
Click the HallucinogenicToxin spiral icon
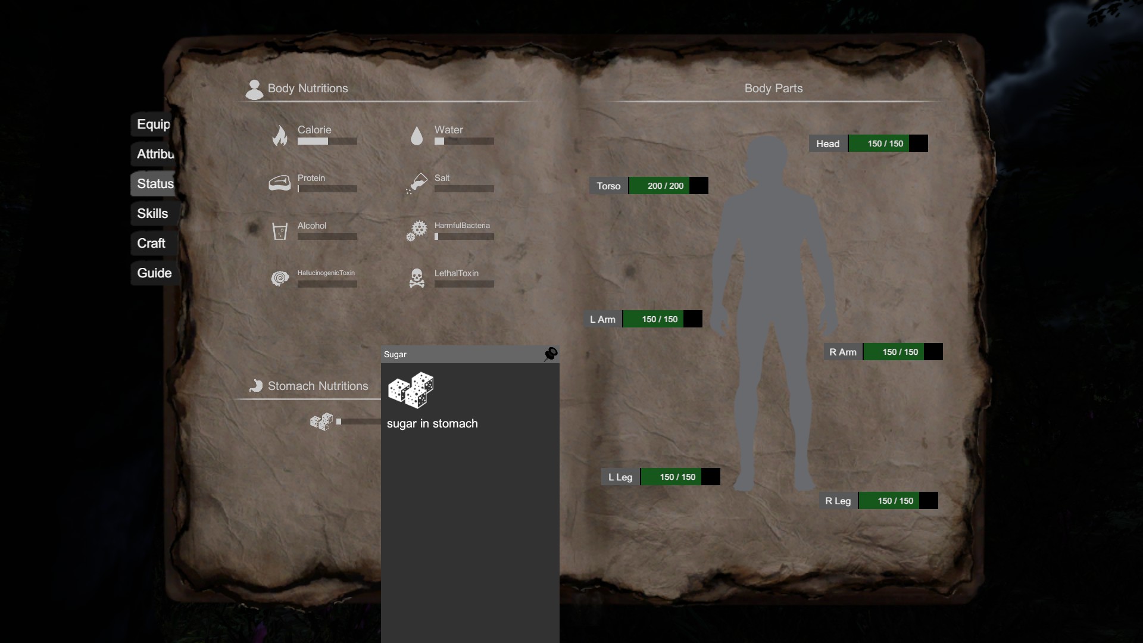(280, 278)
